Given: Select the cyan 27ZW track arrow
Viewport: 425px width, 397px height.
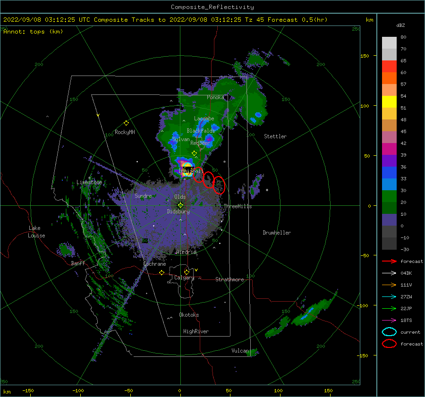Looking at the screenshot, I should (389, 297).
